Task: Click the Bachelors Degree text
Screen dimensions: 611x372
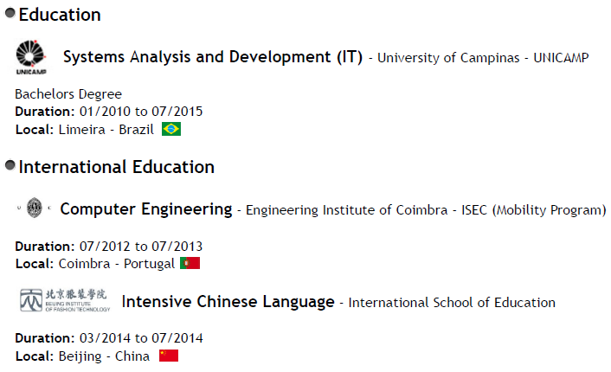Action: tap(68, 93)
